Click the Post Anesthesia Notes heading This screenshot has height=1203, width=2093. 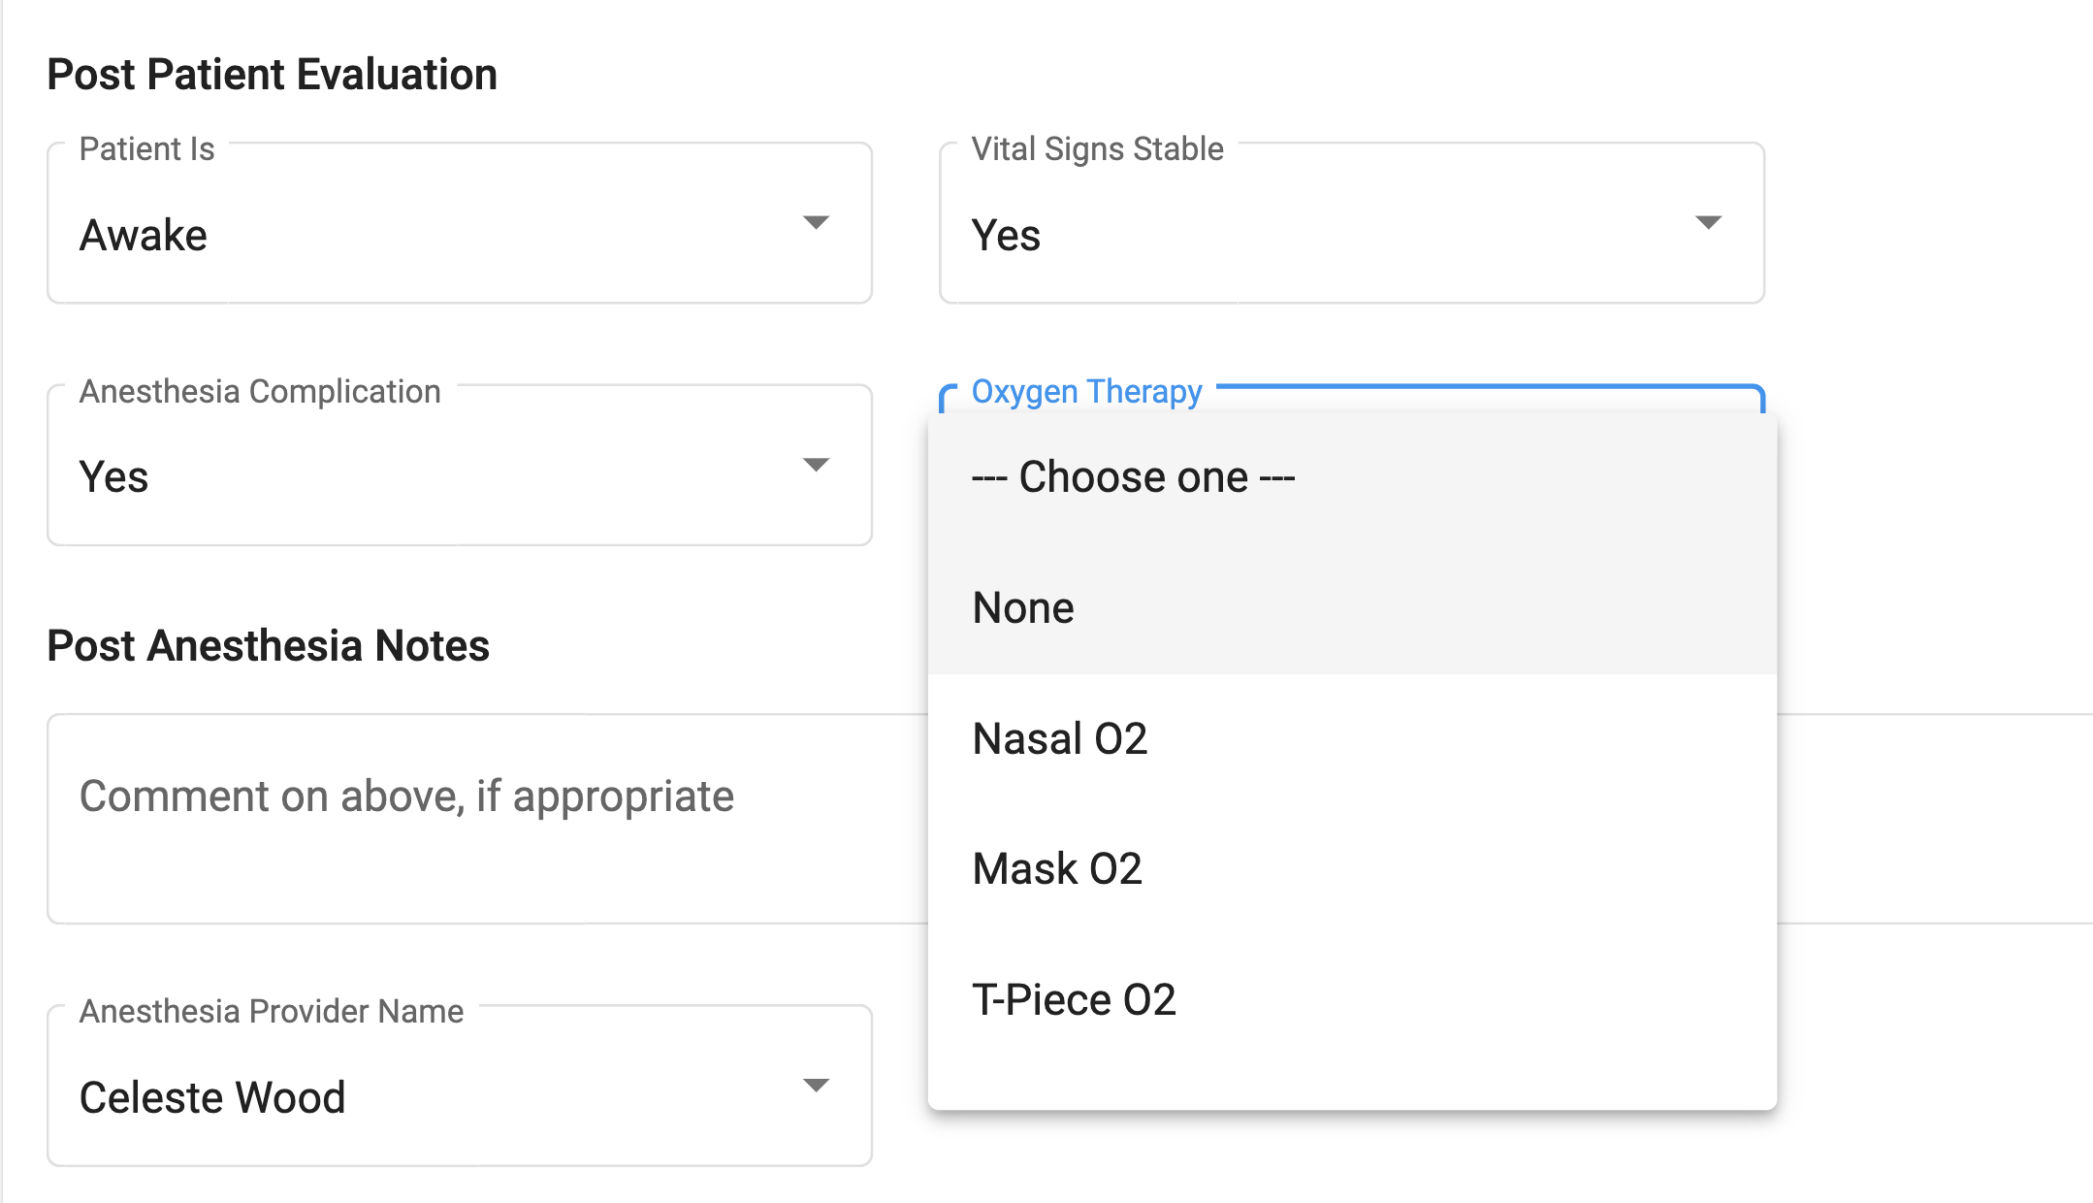coord(269,645)
